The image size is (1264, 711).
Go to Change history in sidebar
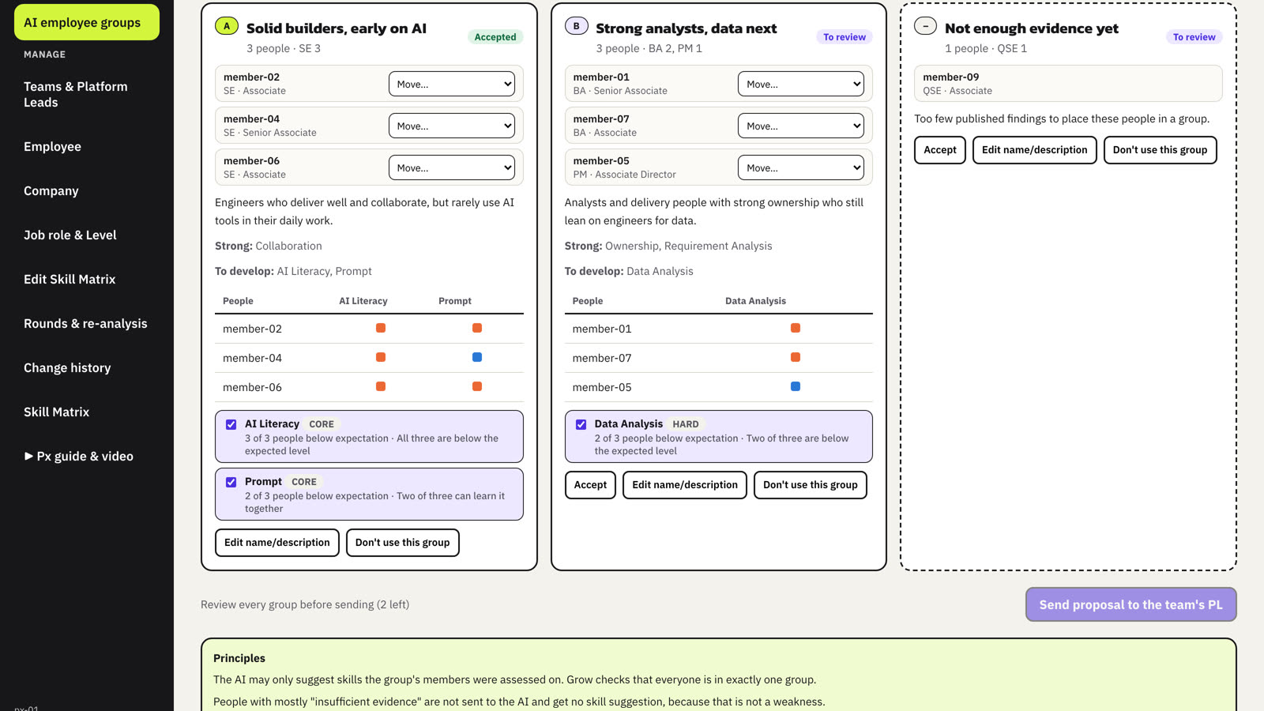coord(67,367)
